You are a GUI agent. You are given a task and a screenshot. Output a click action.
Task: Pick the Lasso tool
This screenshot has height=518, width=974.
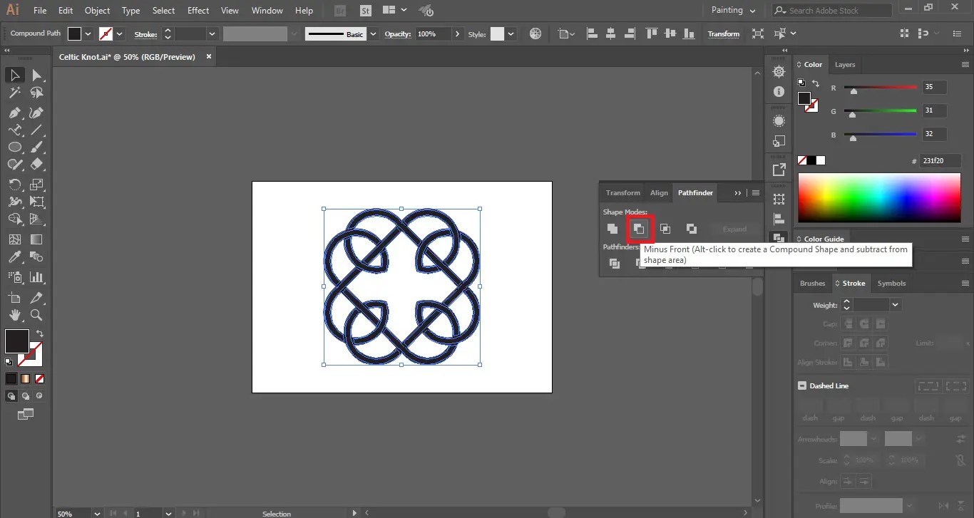pos(37,93)
